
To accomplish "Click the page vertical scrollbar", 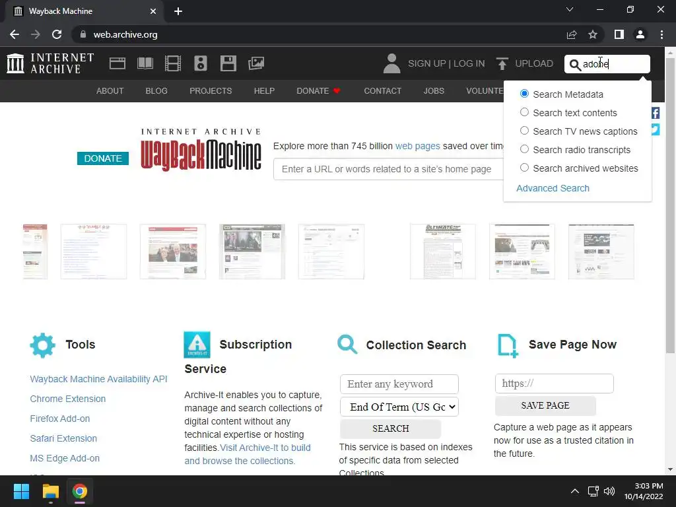I will [670, 205].
